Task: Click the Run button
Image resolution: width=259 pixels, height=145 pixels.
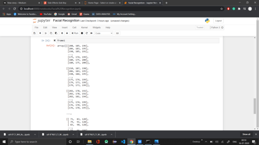Action: pyautogui.click(x=75, y=33)
